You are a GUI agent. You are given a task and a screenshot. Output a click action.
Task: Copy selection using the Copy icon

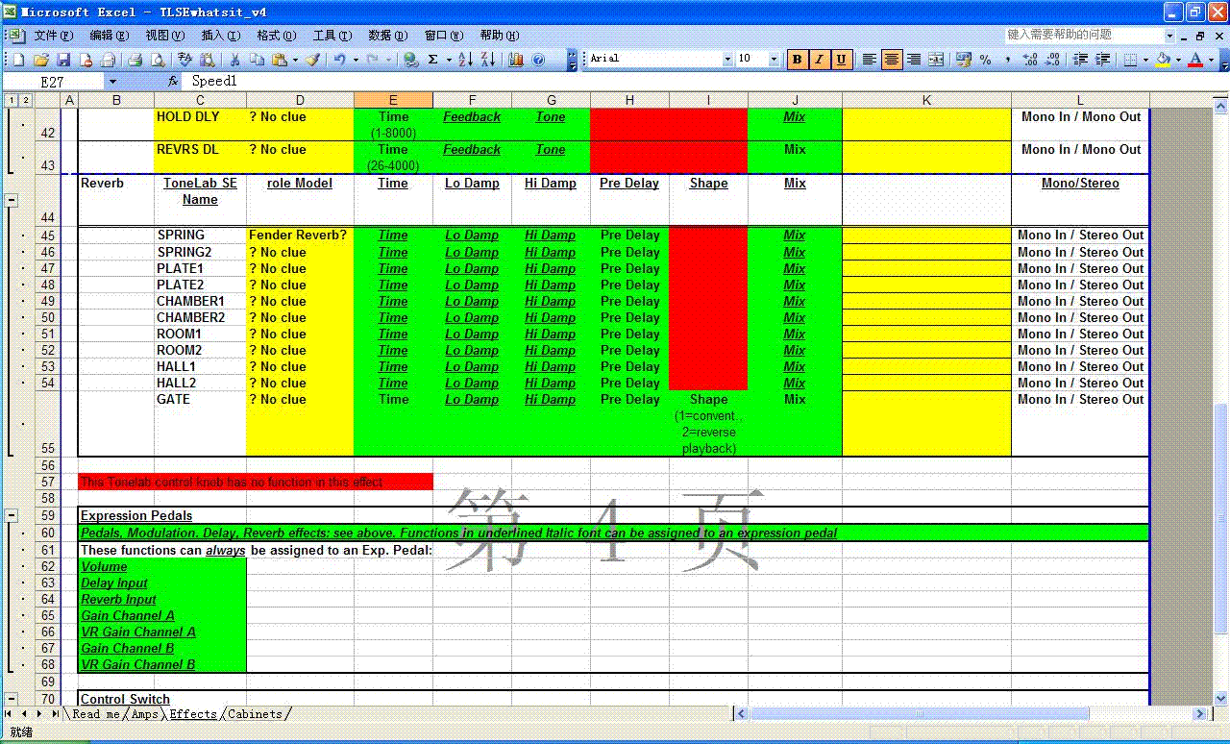(x=258, y=60)
